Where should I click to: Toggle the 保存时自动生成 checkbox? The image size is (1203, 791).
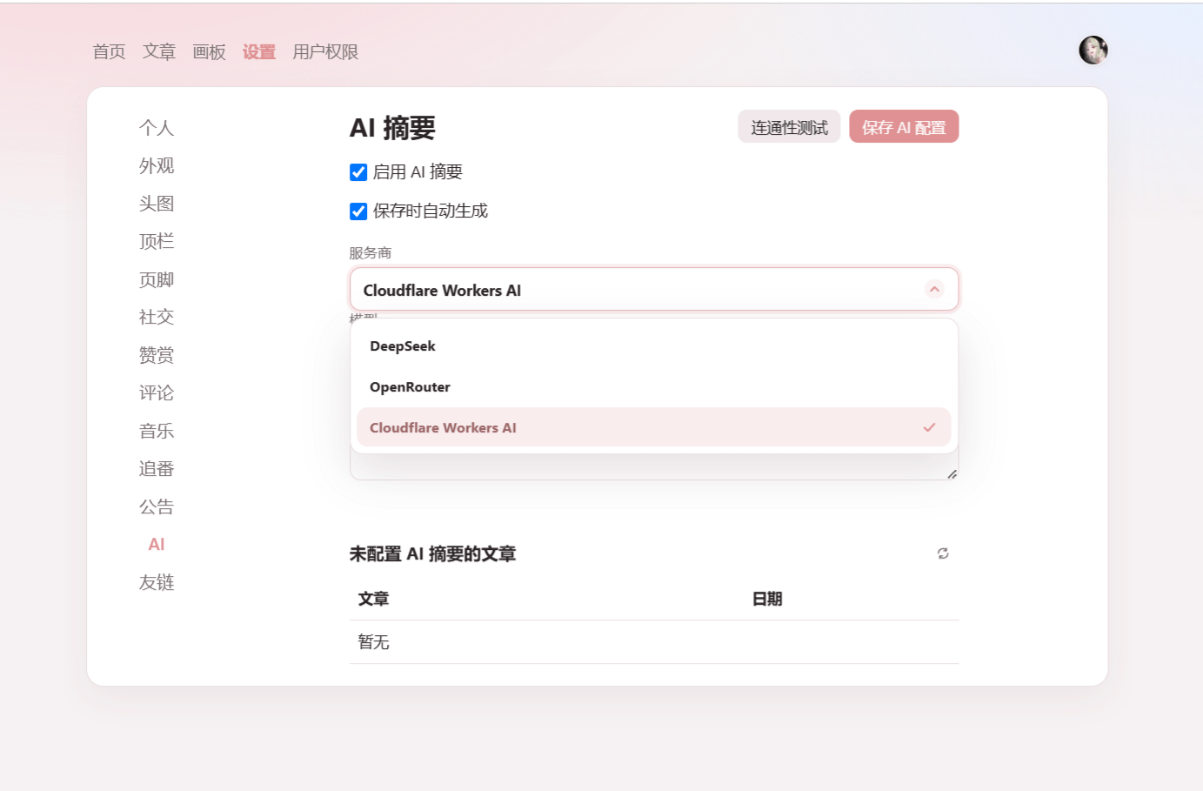358,211
